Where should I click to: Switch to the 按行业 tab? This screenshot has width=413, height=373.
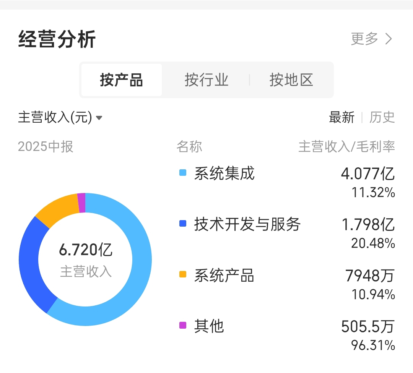pyautogui.click(x=206, y=80)
